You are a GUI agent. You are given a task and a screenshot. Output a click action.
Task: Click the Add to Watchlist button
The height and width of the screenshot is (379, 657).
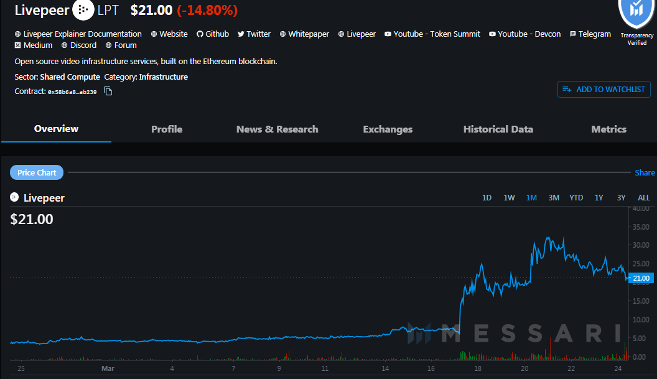coord(603,89)
